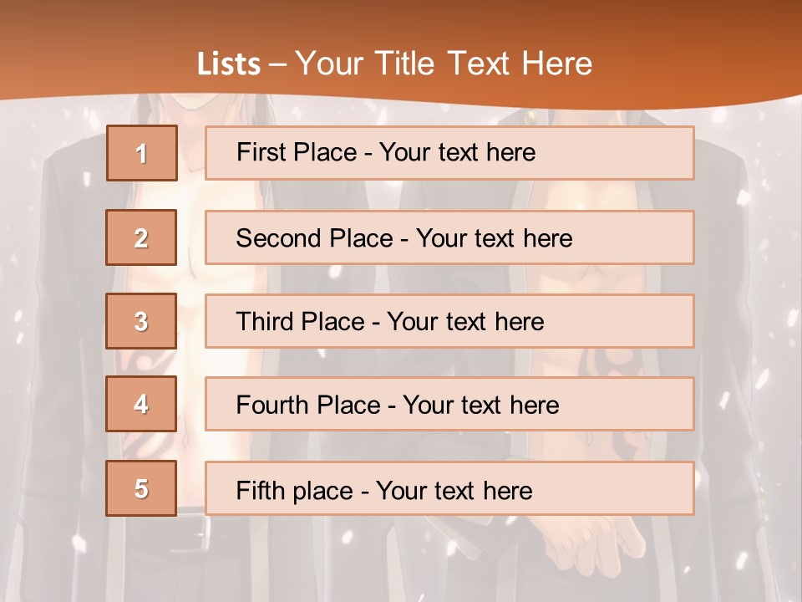802x602 pixels.
Task: Click 'Your Title Text Here' in the title
Action: click(x=444, y=64)
